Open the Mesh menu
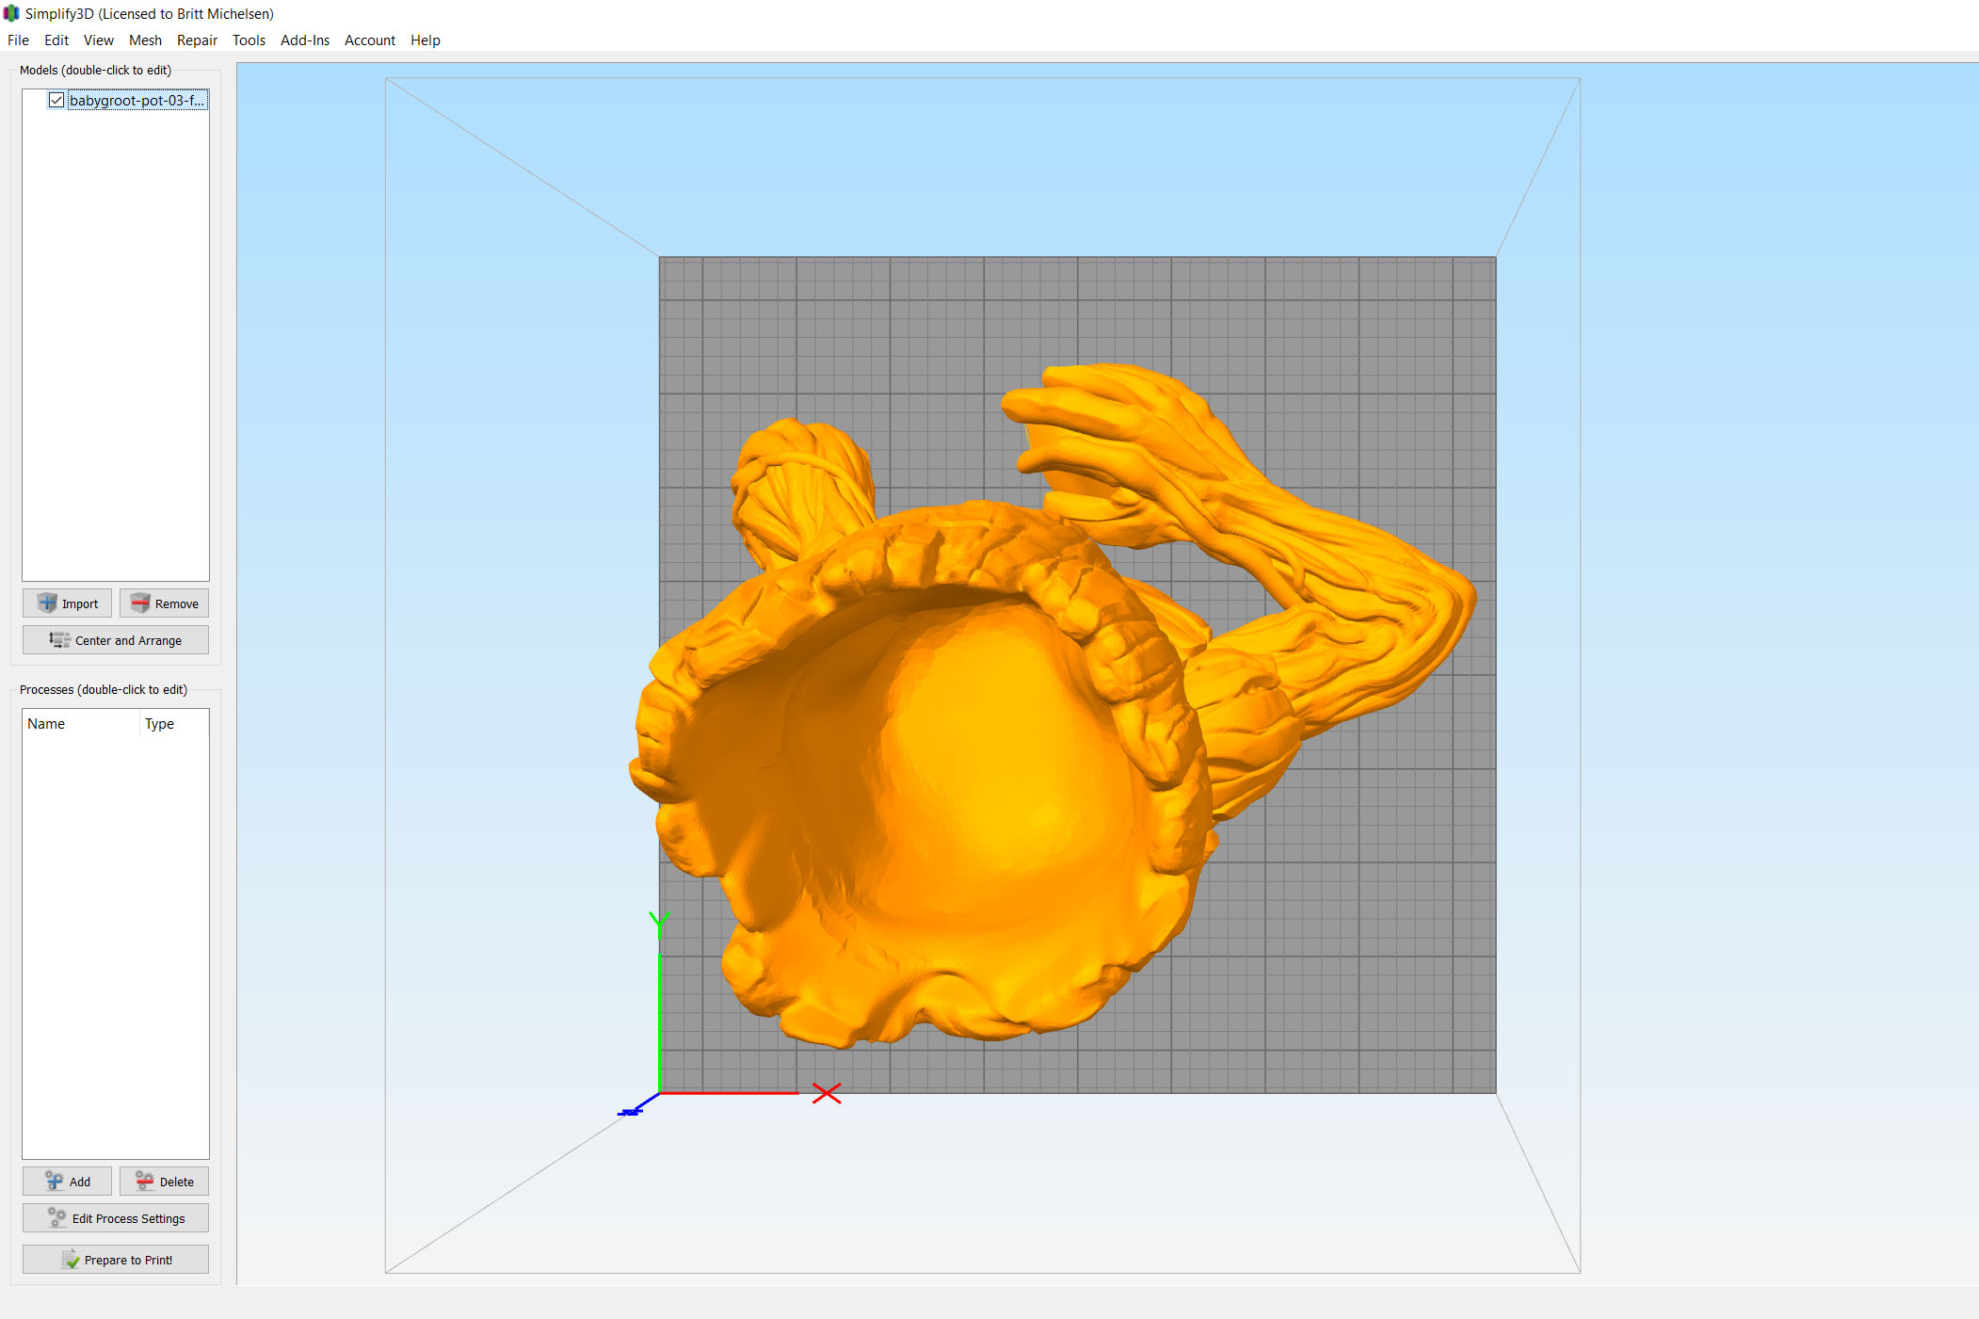 [x=145, y=40]
